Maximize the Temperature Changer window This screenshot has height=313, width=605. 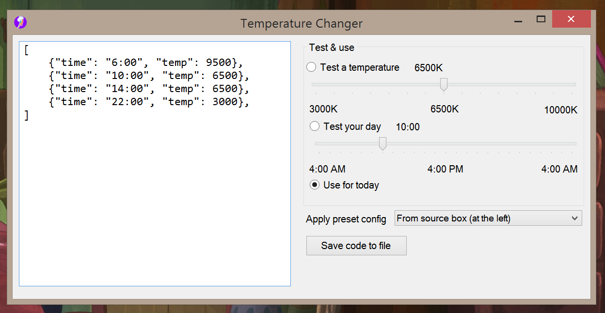pyautogui.click(x=541, y=19)
